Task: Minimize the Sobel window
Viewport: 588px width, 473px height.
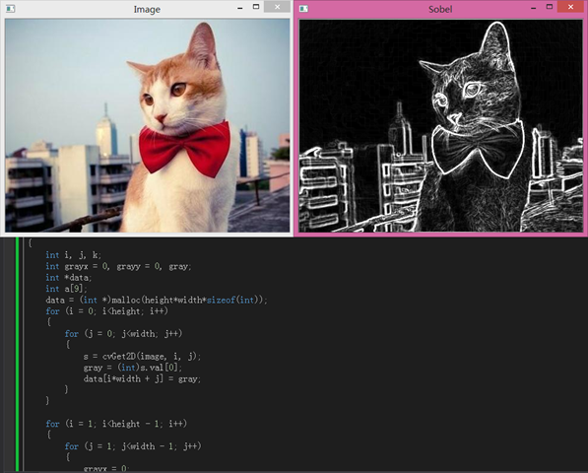Action: point(534,8)
